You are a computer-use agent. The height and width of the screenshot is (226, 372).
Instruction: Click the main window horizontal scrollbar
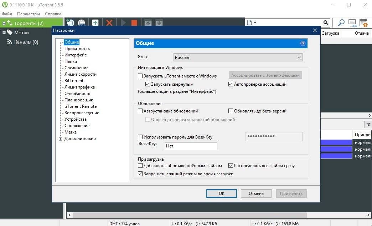219,215
